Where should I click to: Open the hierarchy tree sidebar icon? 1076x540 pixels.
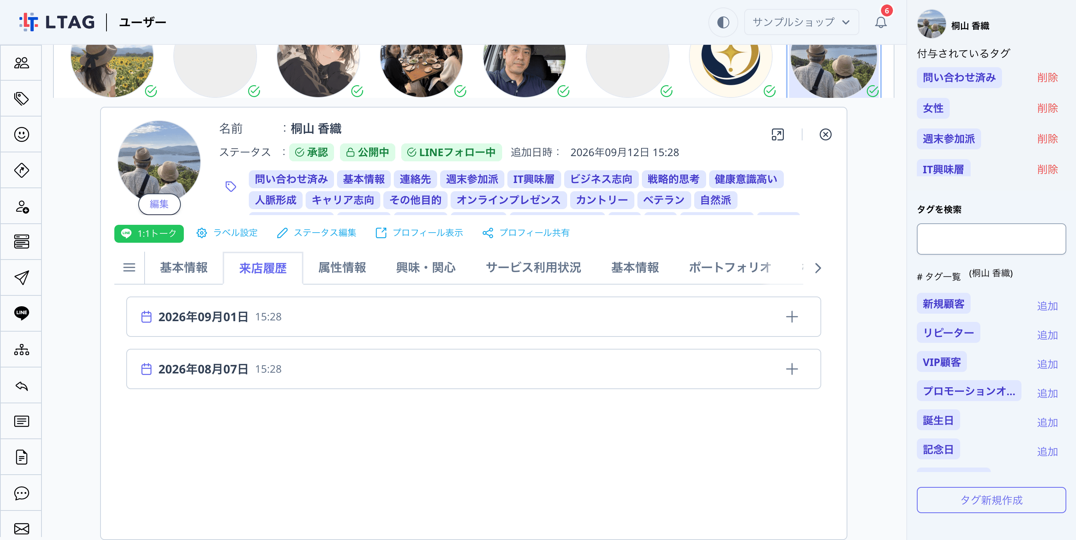point(21,350)
